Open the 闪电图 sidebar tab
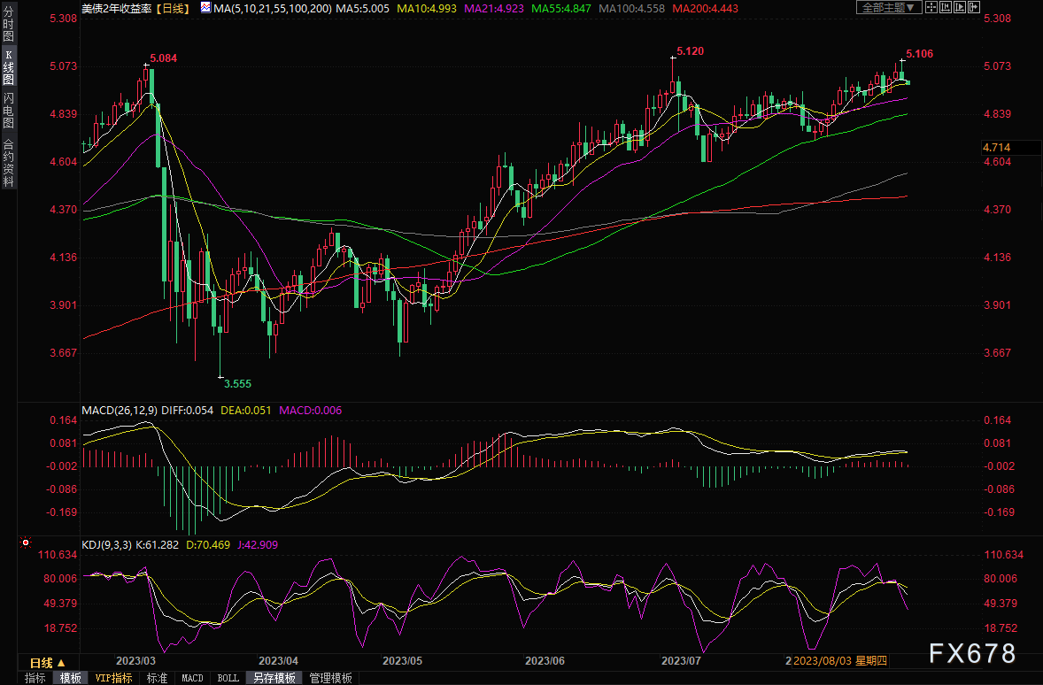1043x685 pixels. click(9, 111)
